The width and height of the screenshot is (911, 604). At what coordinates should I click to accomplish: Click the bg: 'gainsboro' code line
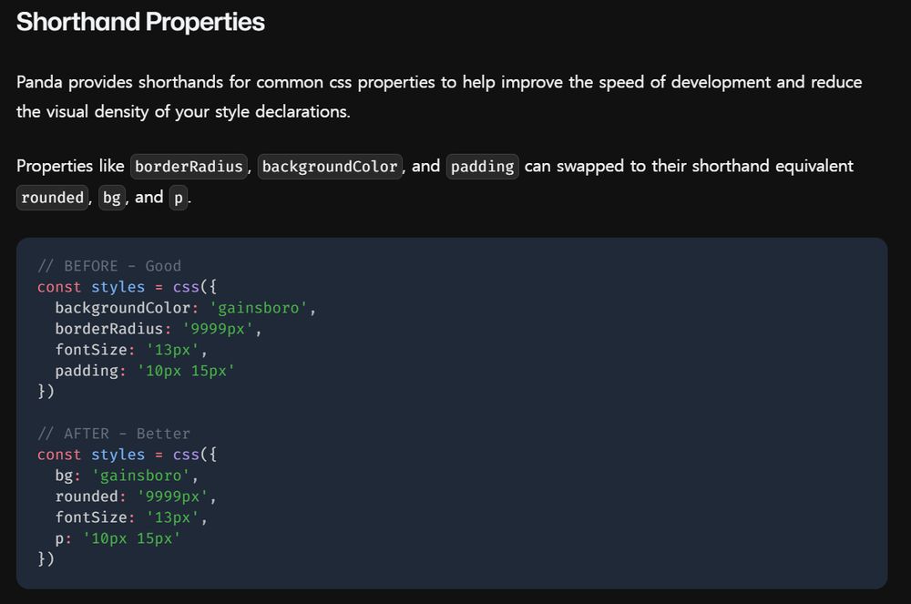(127, 476)
